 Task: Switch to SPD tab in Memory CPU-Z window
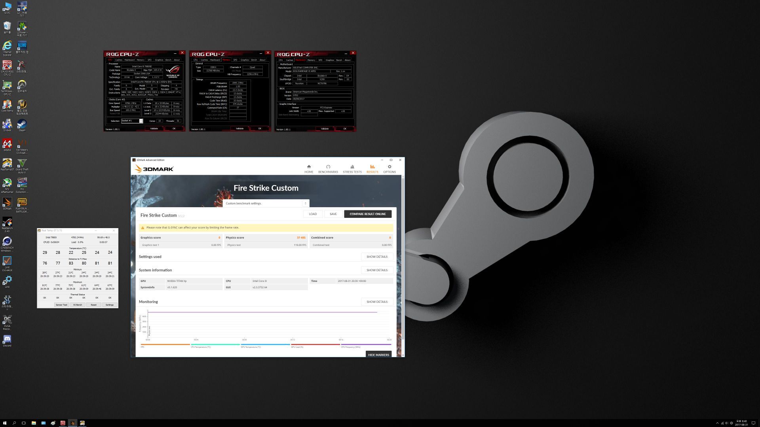[235, 60]
